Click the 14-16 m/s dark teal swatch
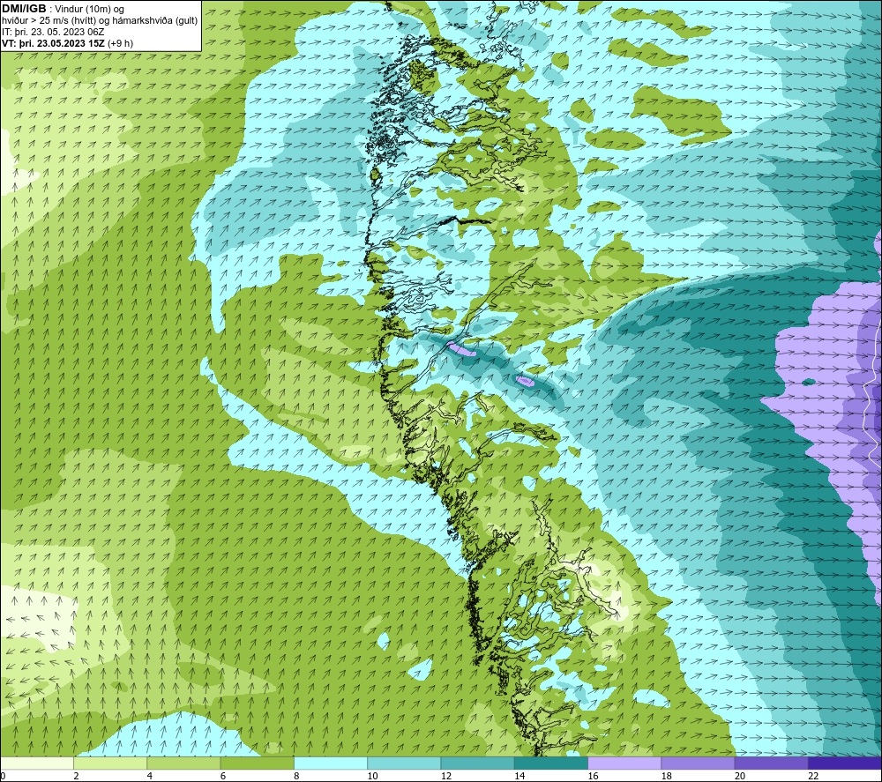This screenshot has width=882, height=782. coord(551,763)
